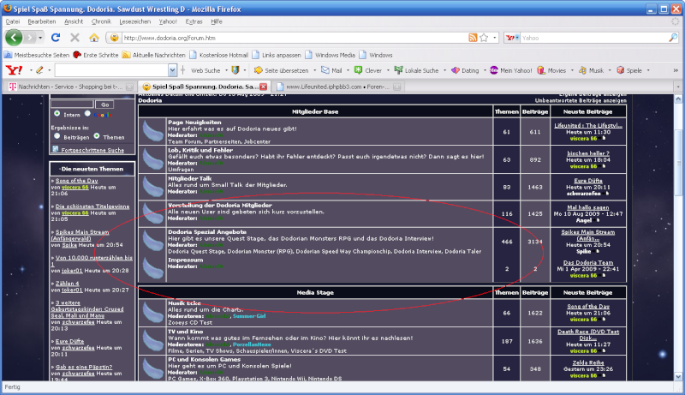Viewport: 685px width, 395px height.
Task: Open Spiele on the Yahoo toolbar
Action: coord(629,70)
